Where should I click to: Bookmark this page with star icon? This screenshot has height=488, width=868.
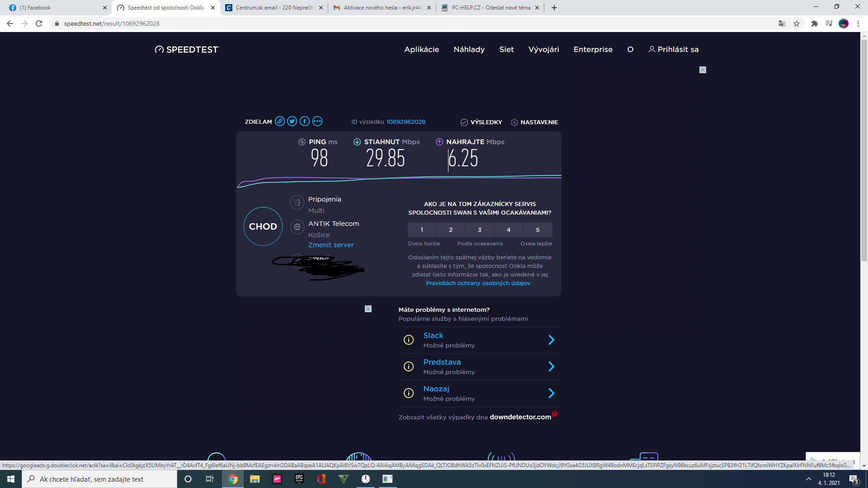(797, 23)
